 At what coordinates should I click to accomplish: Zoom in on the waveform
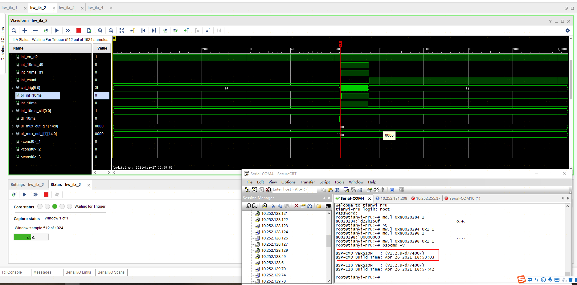tap(100, 30)
